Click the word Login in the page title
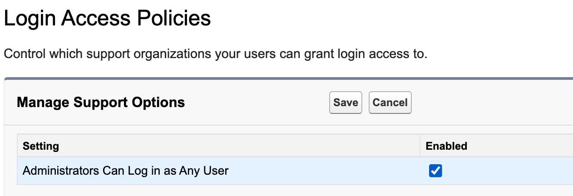Image resolution: width=573 pixels, height=196 pixels. (30, 19)
